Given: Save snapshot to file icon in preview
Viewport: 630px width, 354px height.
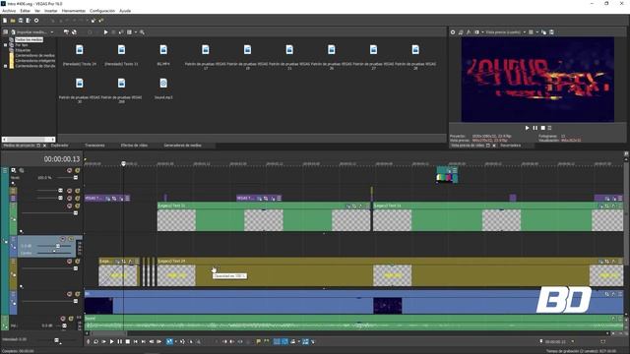Looking at the screenshot, I should pyautogui.click(x=551, y=32).
